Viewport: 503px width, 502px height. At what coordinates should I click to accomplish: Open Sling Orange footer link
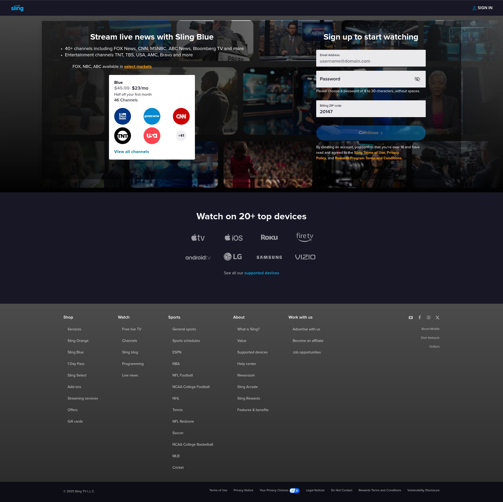[78, 341]
